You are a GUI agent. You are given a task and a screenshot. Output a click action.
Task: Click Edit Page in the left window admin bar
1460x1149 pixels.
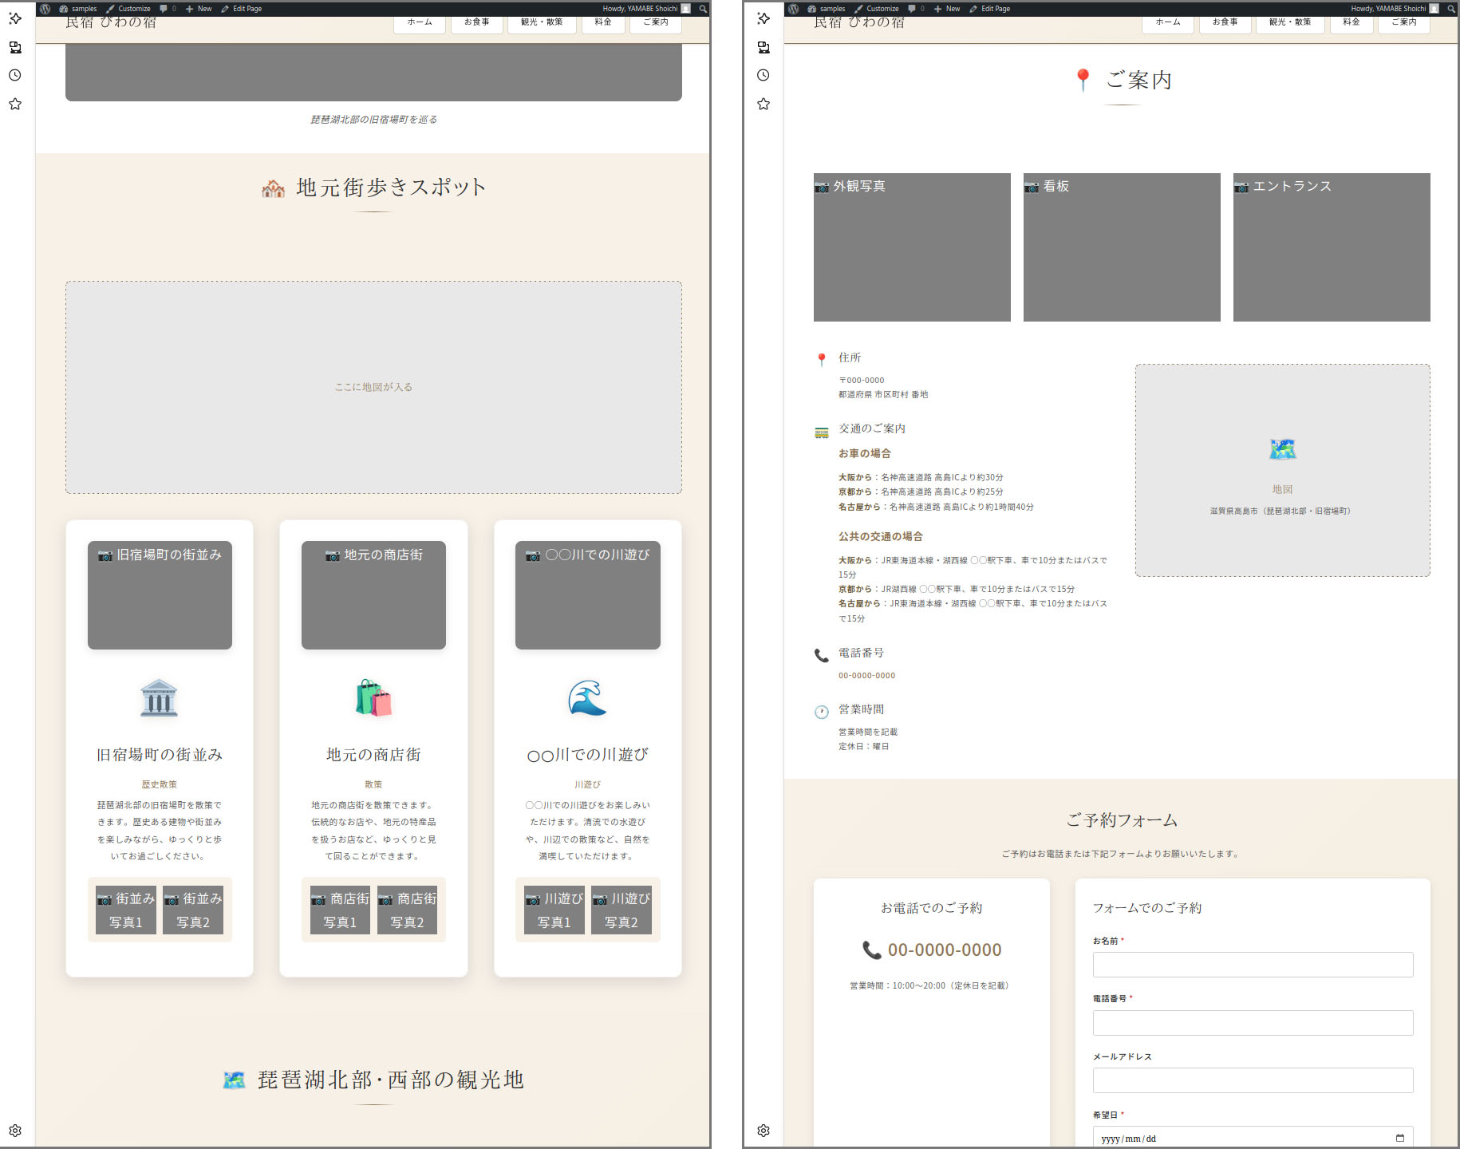[242, 9]
